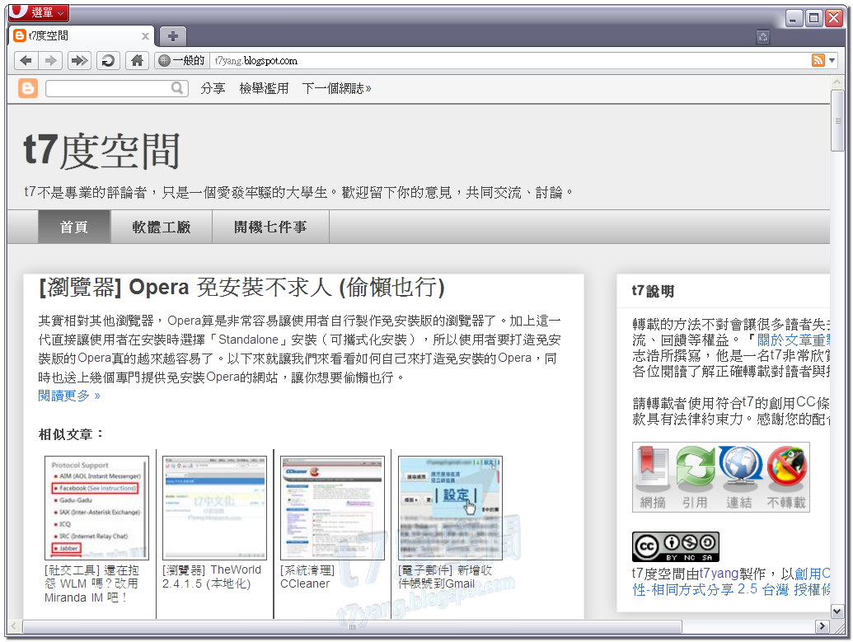Click horizontal scrollbar right arrow
Screen dimensions: 853x642
click(x=822, y=626)
